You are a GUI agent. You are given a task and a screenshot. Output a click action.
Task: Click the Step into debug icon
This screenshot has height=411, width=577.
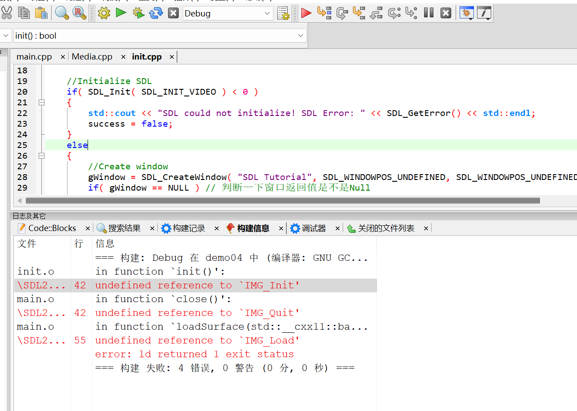tap(359, 13)
